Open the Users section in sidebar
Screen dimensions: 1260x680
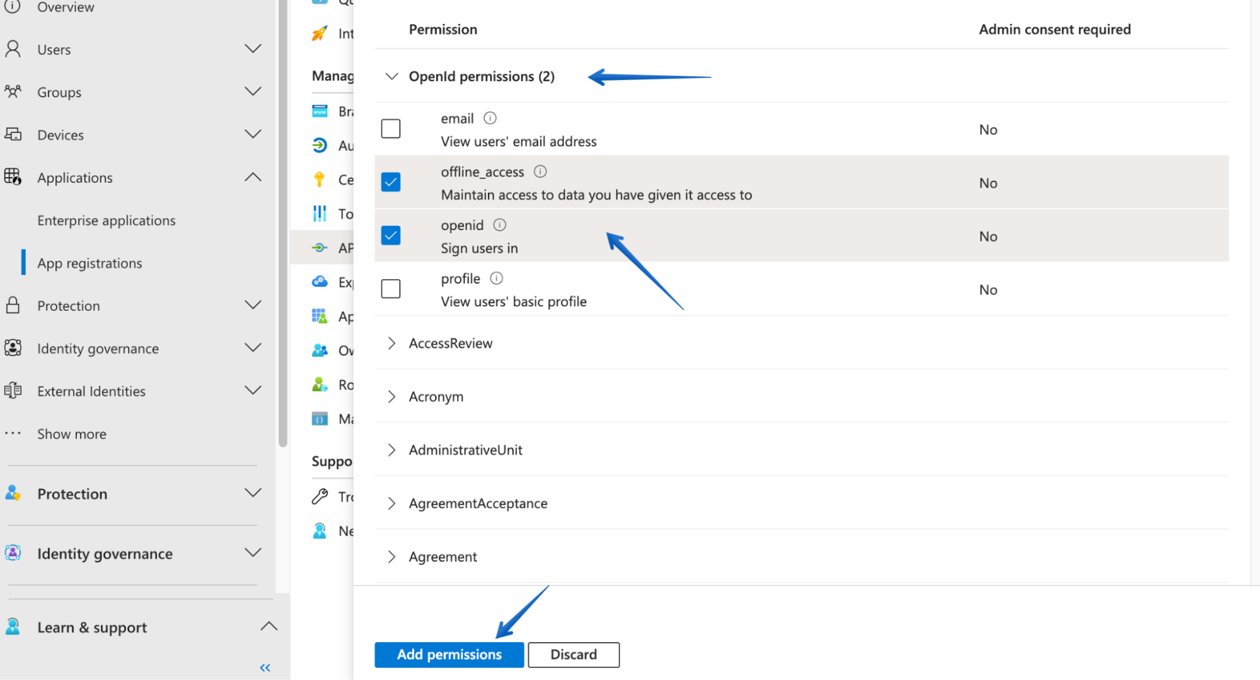[x=54, y=49]
